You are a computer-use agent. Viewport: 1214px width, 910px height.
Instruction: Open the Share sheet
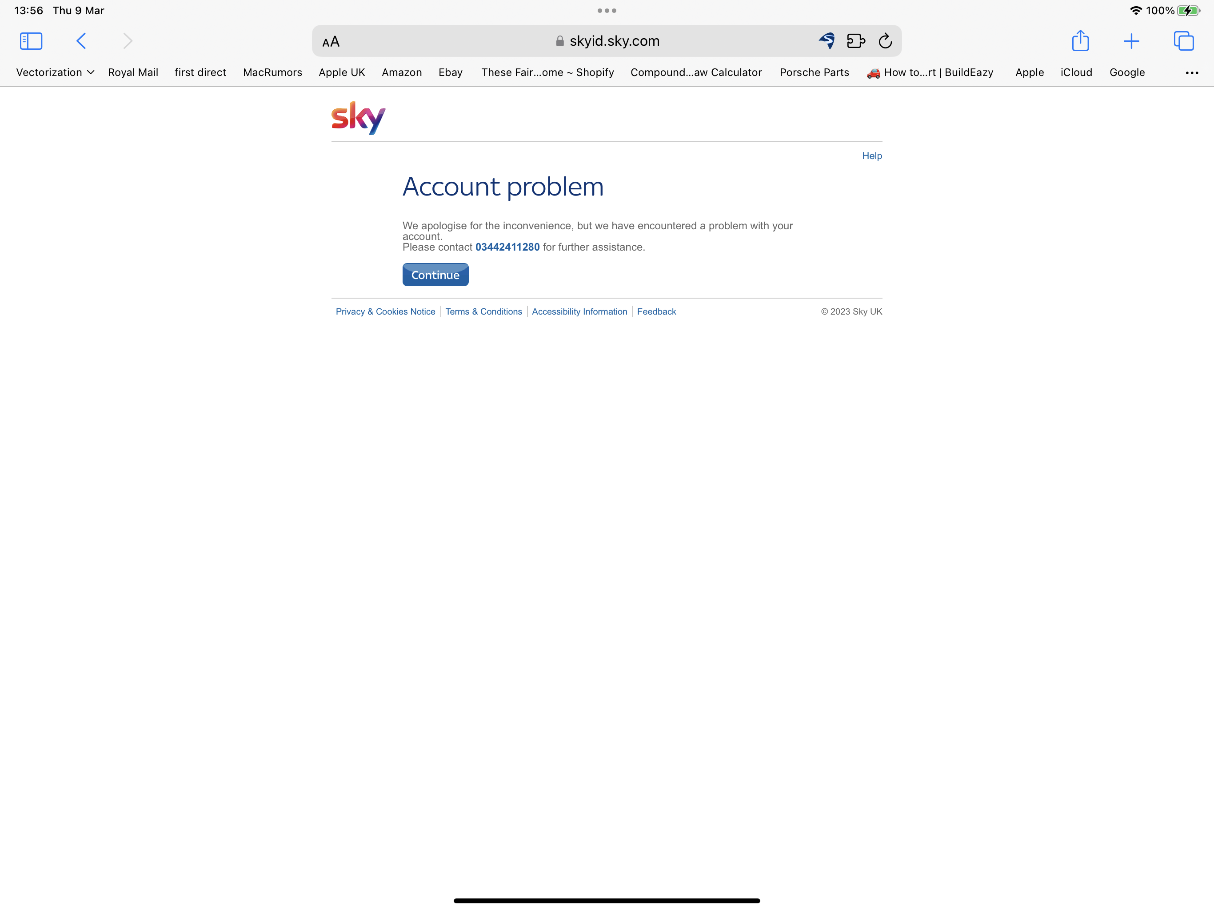tap(1080, 40)
